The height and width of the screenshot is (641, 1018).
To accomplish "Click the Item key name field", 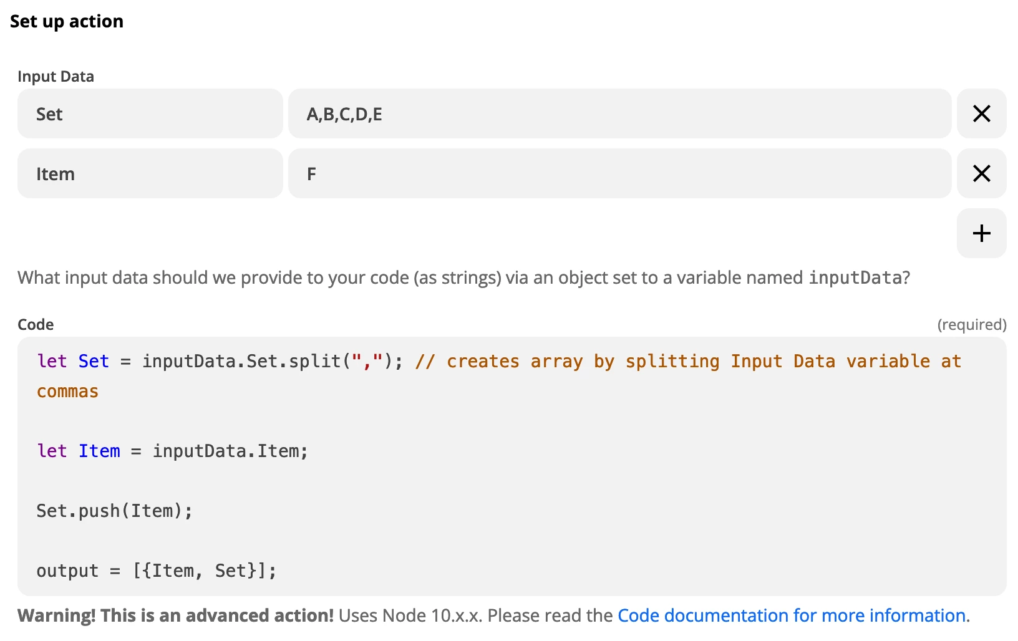I will coord(150,173).
